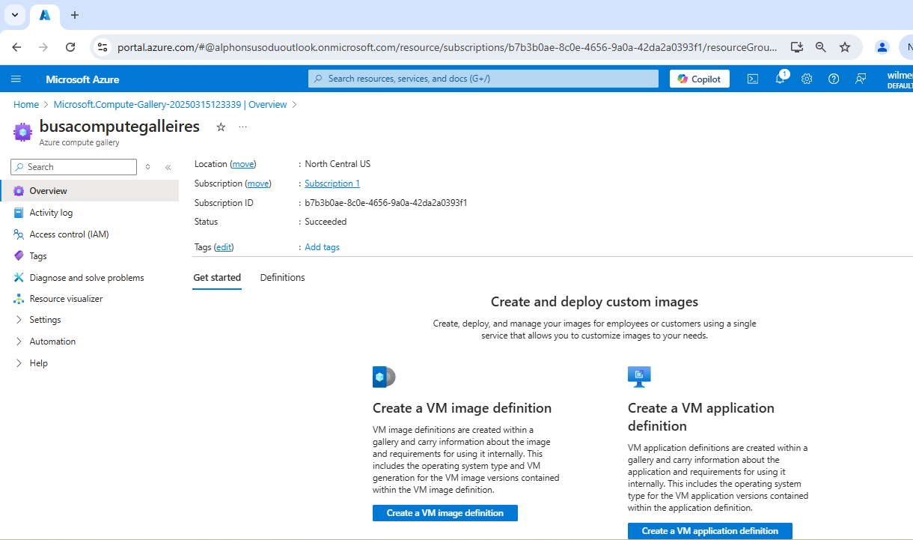Focus the sidebar Search field

point(73,167)
